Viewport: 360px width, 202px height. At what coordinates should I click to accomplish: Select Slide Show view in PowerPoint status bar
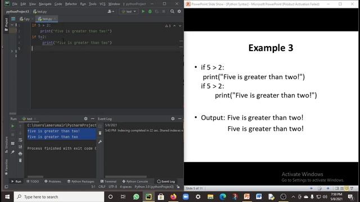(346, 189)
